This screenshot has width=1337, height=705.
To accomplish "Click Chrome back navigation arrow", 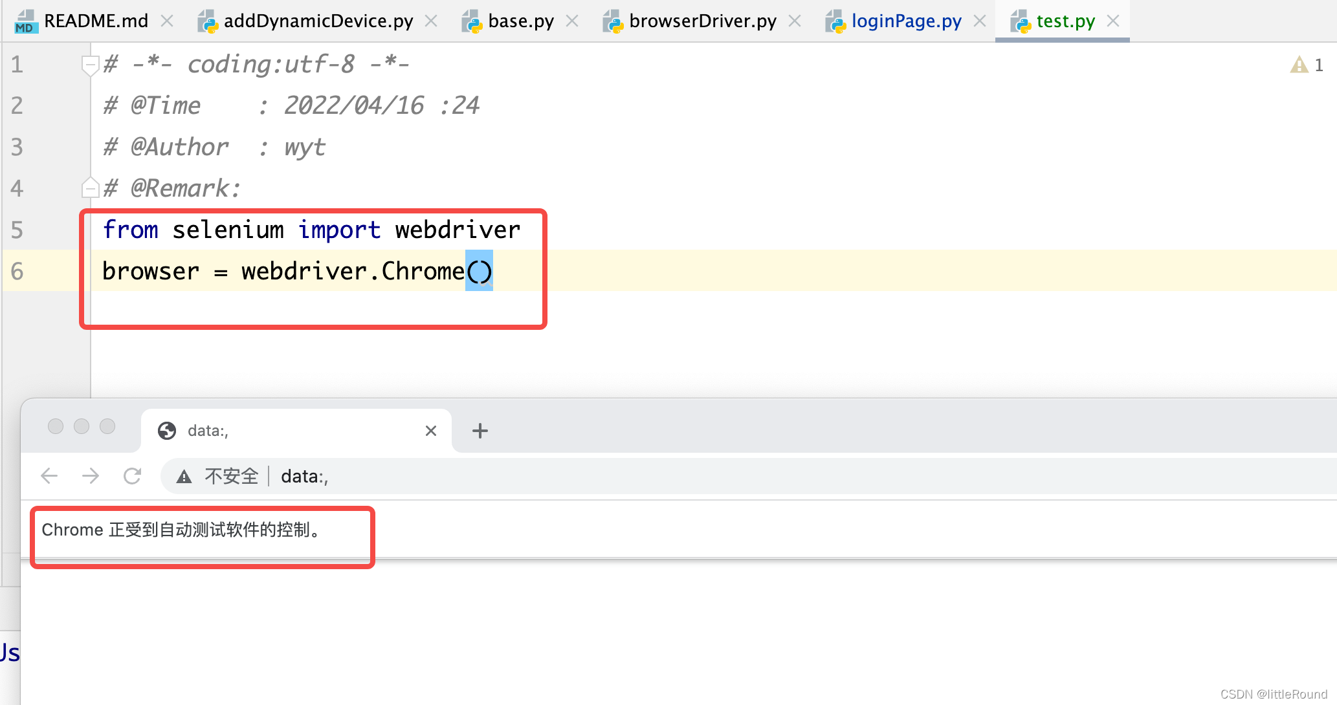I will coord(49,477).
